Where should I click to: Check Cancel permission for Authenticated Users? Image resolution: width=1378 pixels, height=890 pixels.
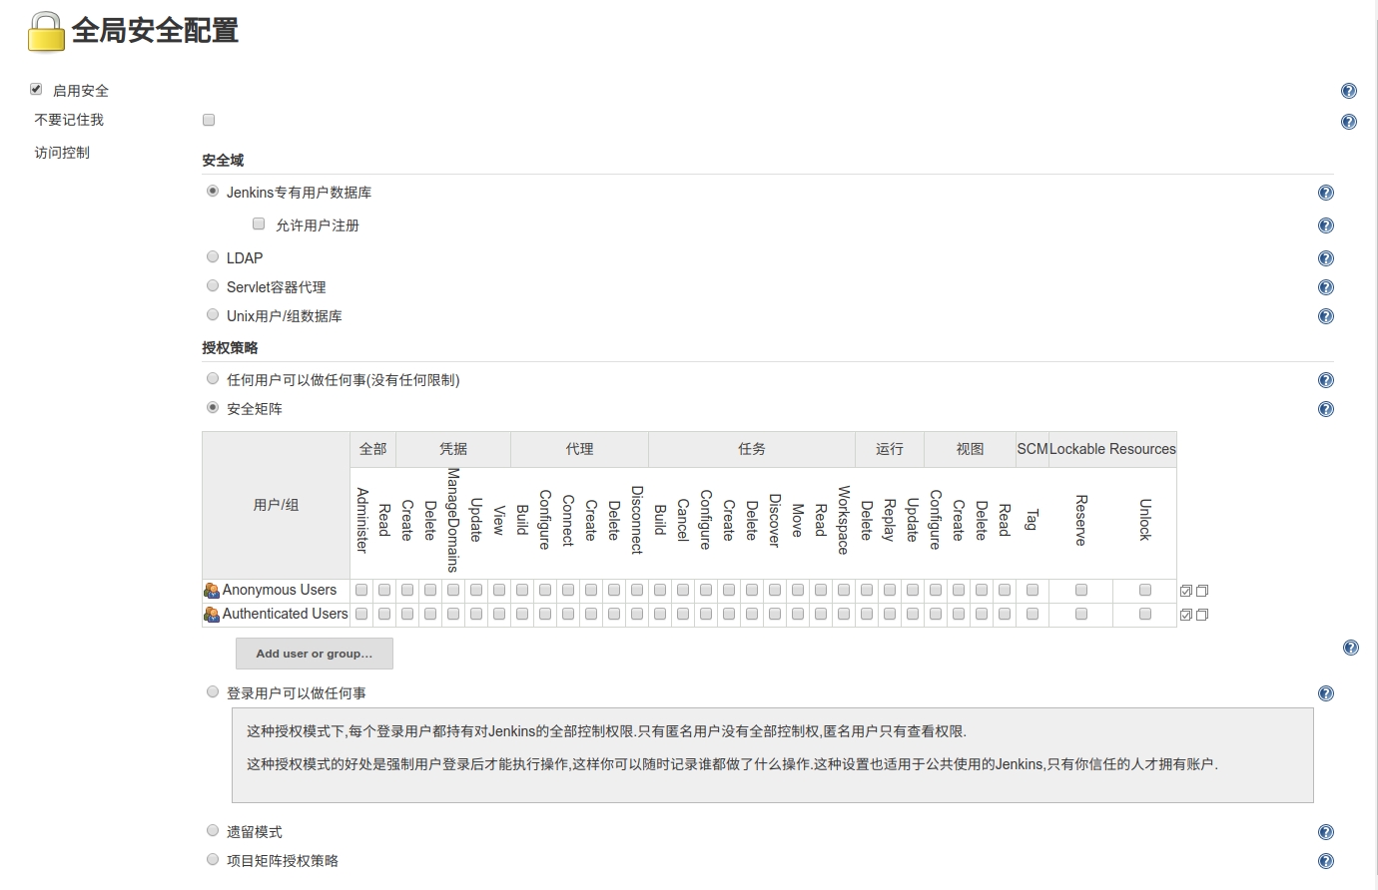click(x=683, y=614)
